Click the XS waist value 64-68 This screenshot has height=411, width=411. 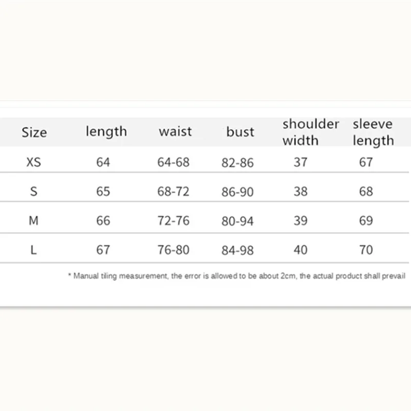pos(173,162)
